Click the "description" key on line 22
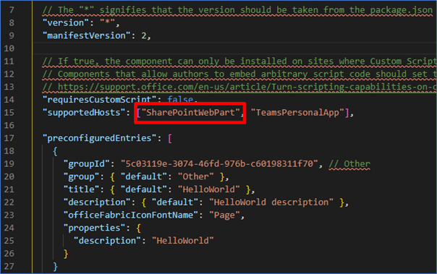The width and height of the screenshot is (437, 274). coord(97,202)
